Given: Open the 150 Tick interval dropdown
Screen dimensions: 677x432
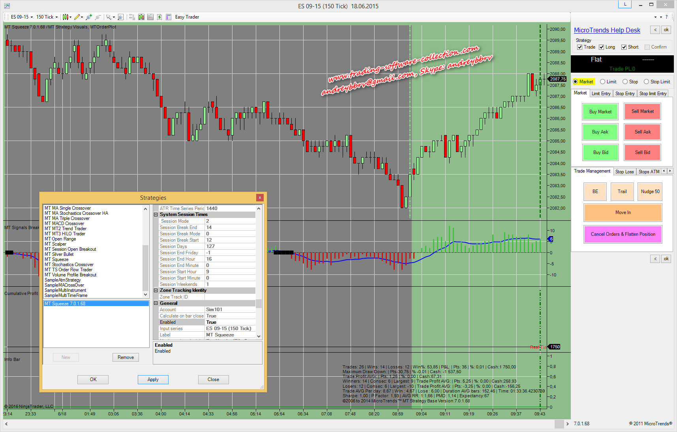Looking at the screenshot, I should 47,17.
